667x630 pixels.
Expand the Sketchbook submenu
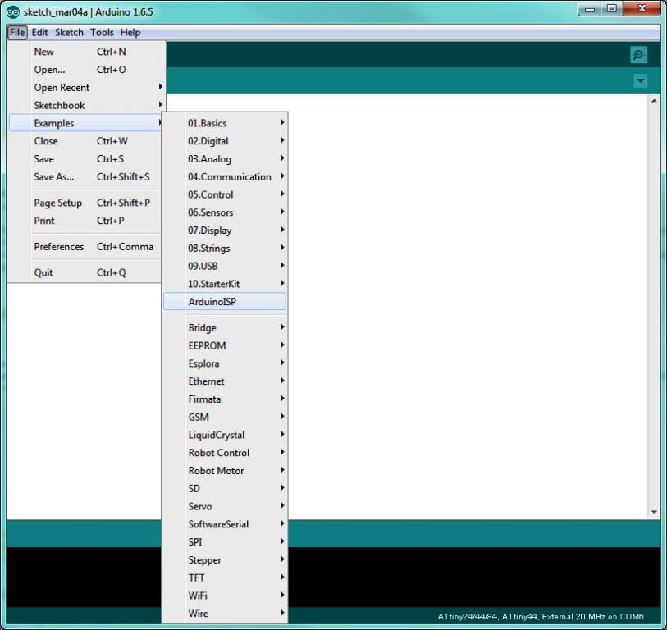85,106
